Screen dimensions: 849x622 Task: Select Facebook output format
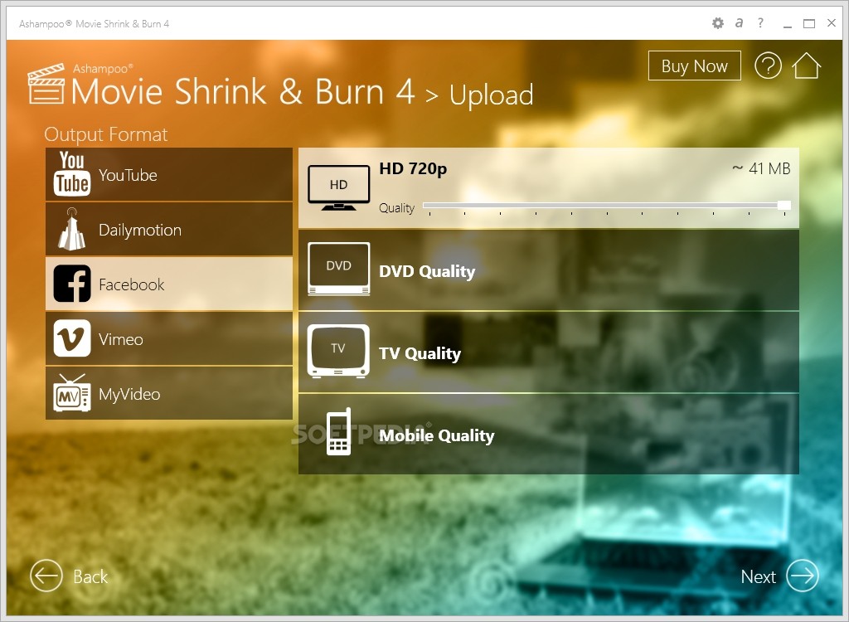[x=169, y=284]
